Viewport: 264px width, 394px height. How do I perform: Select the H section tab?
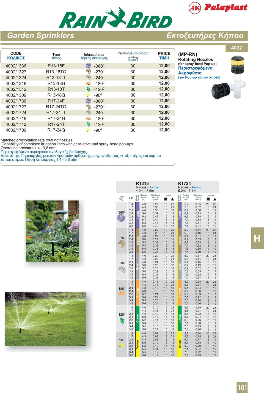coord(257,238)
